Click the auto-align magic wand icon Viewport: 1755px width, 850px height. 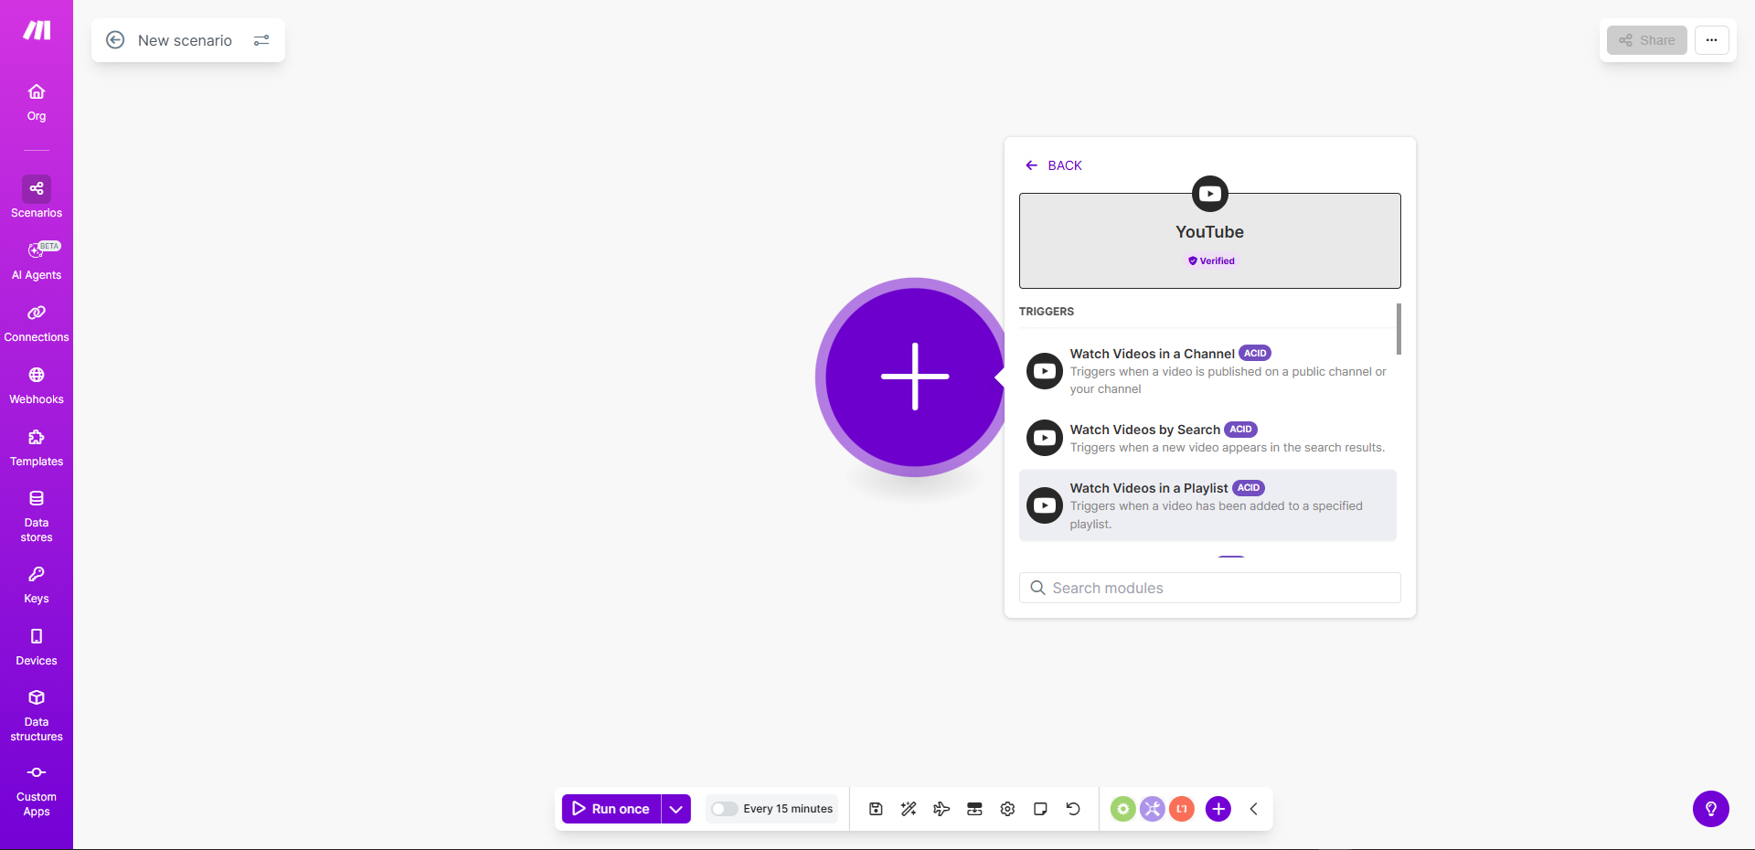coord(909,809)
